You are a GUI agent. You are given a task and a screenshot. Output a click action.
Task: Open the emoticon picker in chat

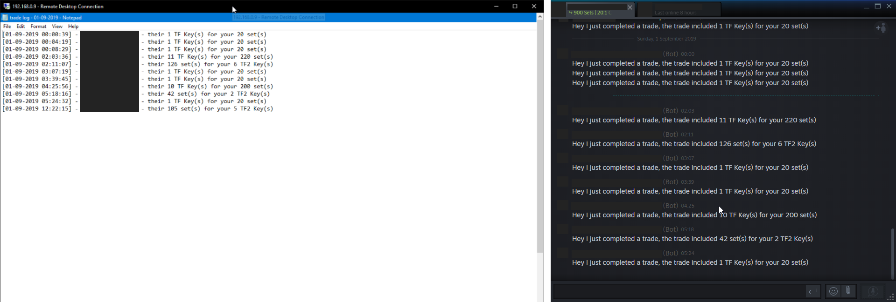(833, 291)
